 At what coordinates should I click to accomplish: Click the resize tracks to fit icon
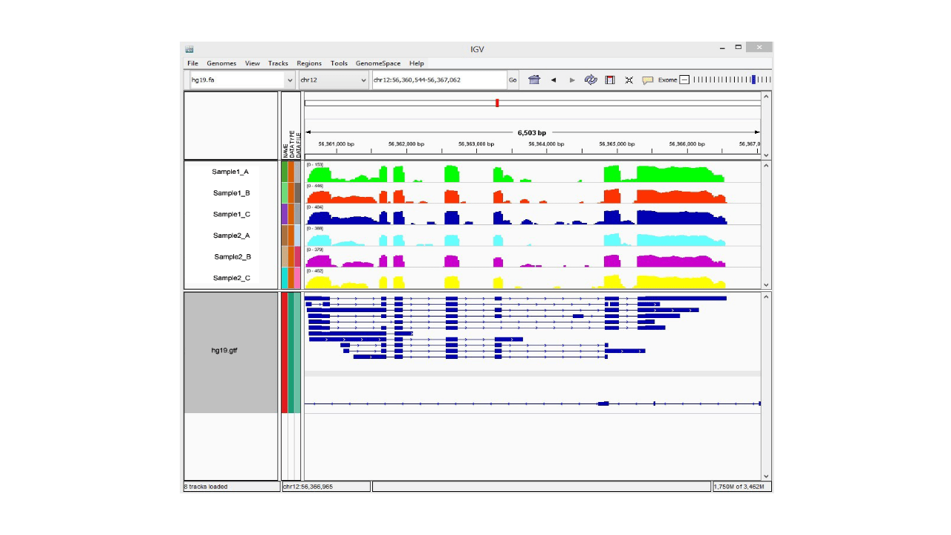coord(629,80)
